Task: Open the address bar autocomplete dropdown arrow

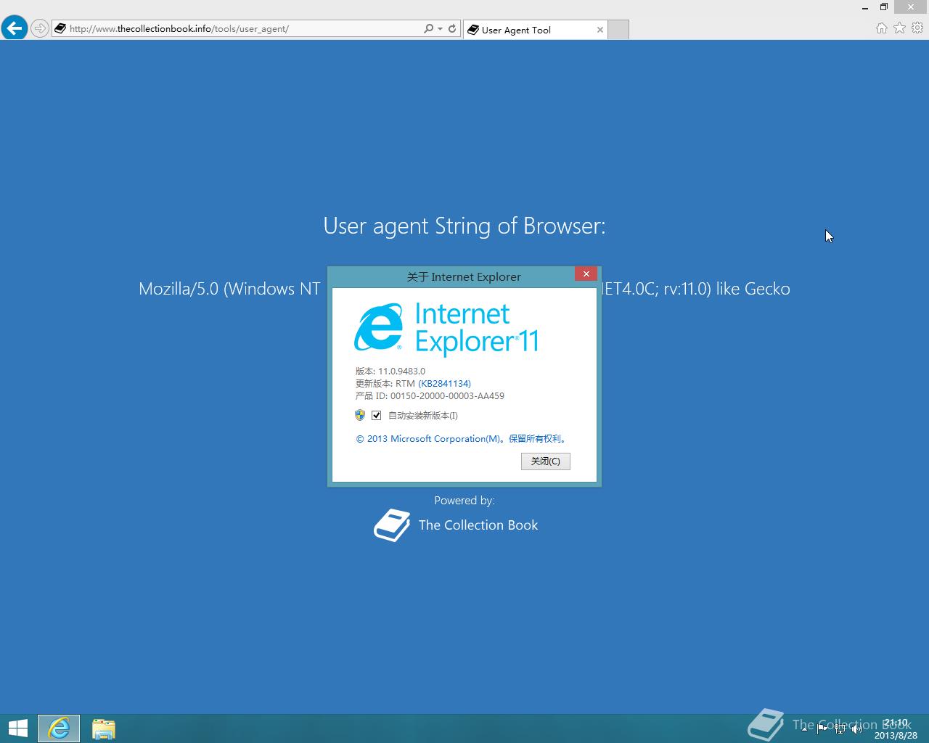Action: tap(440, 29)
